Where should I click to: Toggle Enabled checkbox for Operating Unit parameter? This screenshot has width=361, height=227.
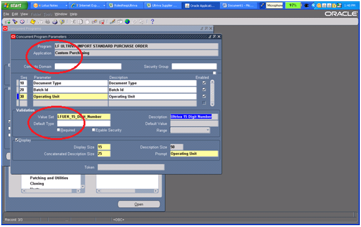[204, 96]
